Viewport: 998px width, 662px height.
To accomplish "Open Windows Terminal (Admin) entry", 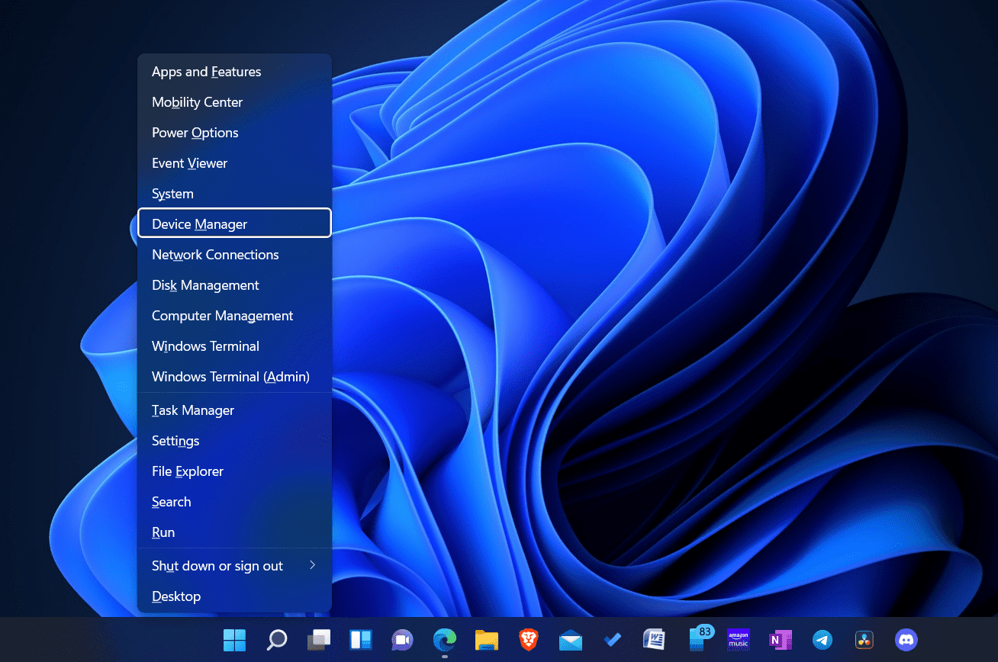I will pyautogui.click(x=230, y=377).
